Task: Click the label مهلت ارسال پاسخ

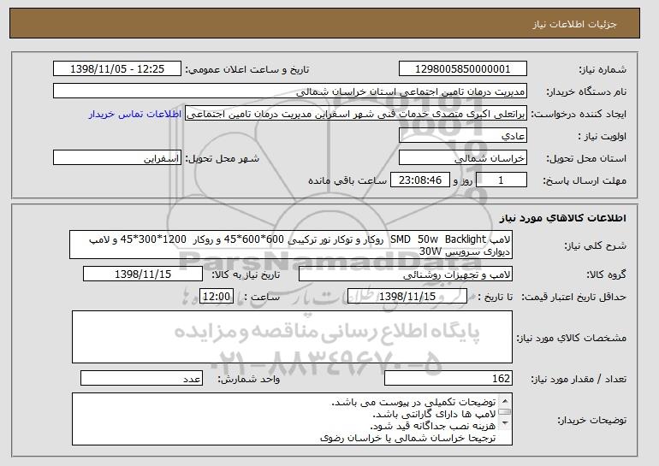Action: point(585,180)
